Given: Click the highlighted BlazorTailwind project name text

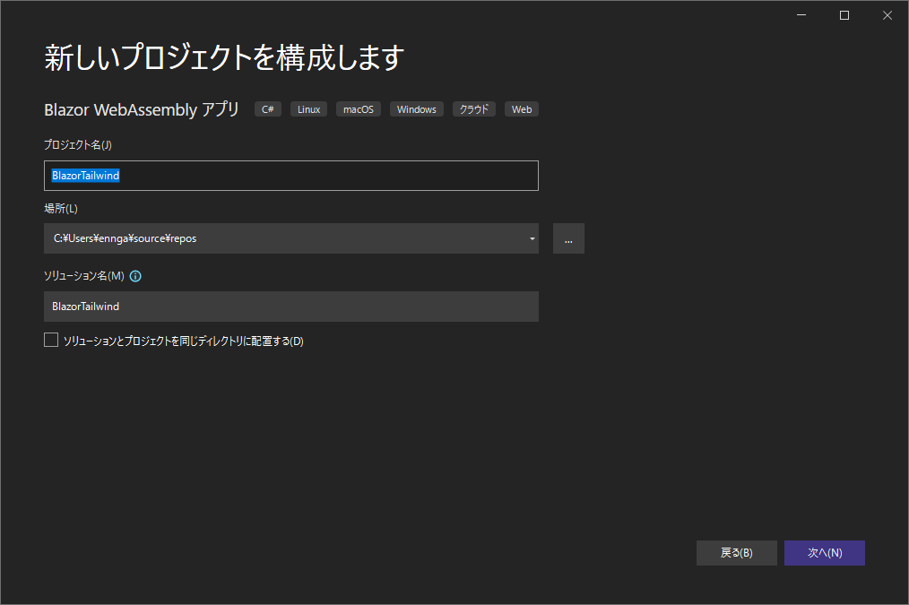Looking at the screenshot, I should [x=85, y=176].
